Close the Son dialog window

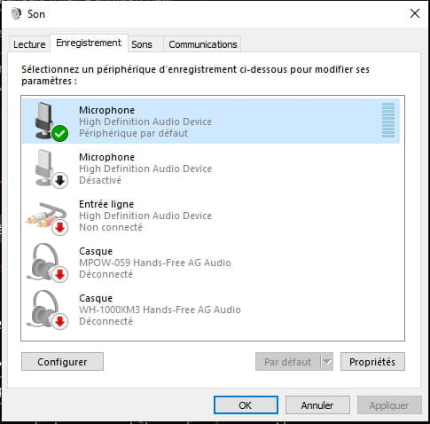pos(415,13)
